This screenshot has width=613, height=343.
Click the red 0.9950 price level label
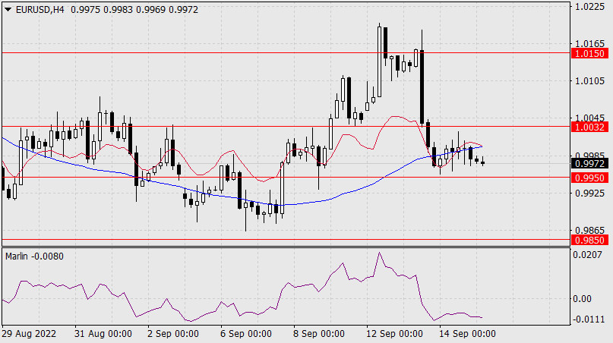(589, 177)
